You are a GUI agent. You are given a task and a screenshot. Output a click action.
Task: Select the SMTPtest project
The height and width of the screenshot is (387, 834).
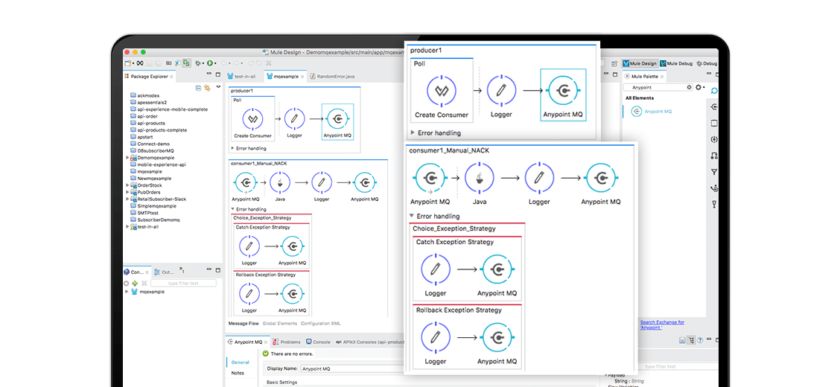coord(147,213)
